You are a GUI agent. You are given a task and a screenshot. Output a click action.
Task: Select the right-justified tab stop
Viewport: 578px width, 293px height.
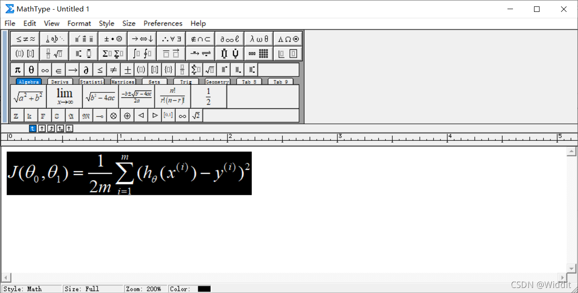click(51, 128)
